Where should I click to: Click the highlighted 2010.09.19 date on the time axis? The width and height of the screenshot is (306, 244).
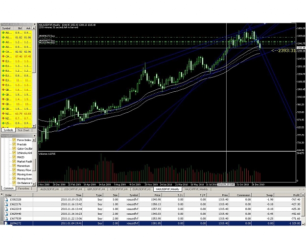pyautogui.click(x=226, y=184)
